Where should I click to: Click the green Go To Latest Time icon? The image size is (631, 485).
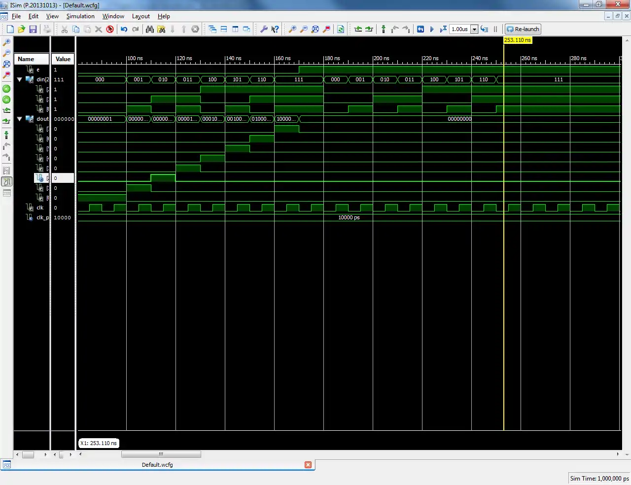click(x=6, y=100)
